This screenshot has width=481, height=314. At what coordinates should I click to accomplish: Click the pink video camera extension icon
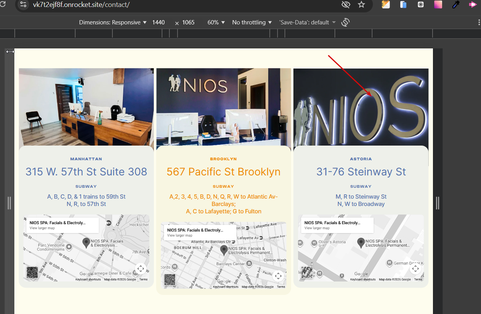473,5
